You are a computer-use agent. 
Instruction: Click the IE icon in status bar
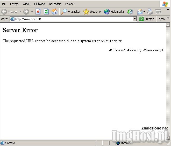pyautogui.click(x=2, y=143)
